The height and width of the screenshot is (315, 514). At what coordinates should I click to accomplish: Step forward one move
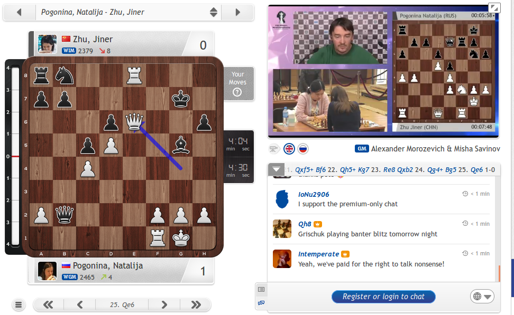pos(164,304)
